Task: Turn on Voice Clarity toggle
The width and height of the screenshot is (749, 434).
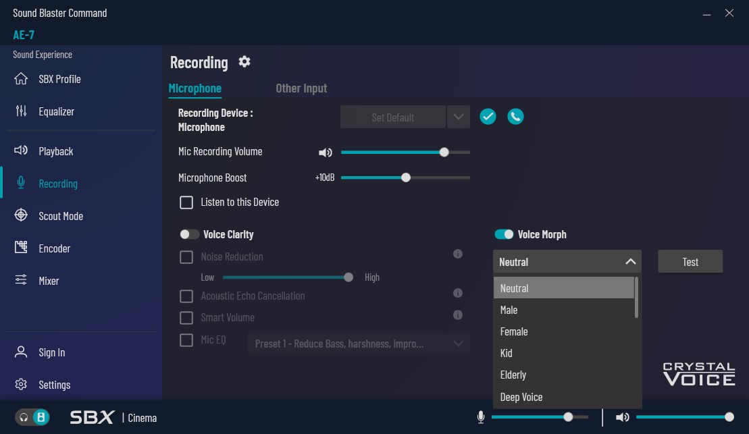Action: 189,234
